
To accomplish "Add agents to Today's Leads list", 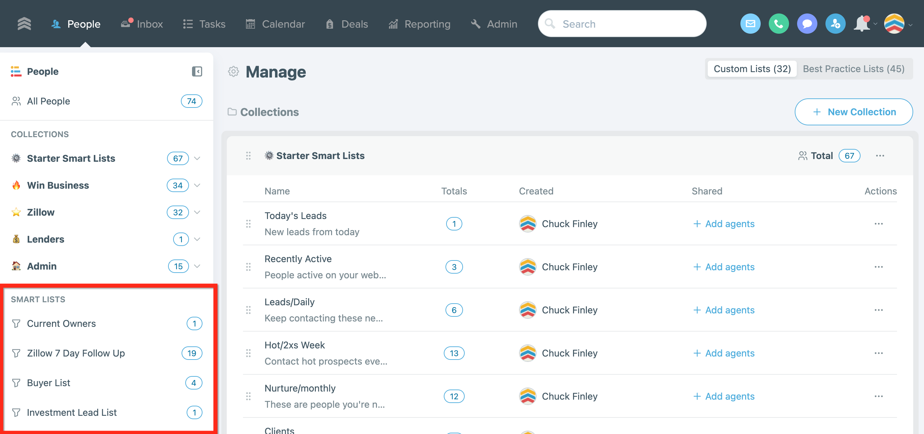I will (724, 224).
